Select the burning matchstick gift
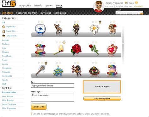 pyautogui.click(x=59, y=50)
